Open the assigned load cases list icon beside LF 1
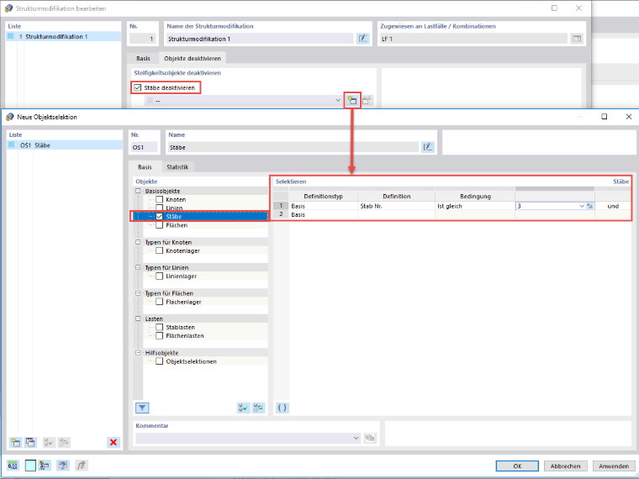639x479 pixels. (576, 39)
